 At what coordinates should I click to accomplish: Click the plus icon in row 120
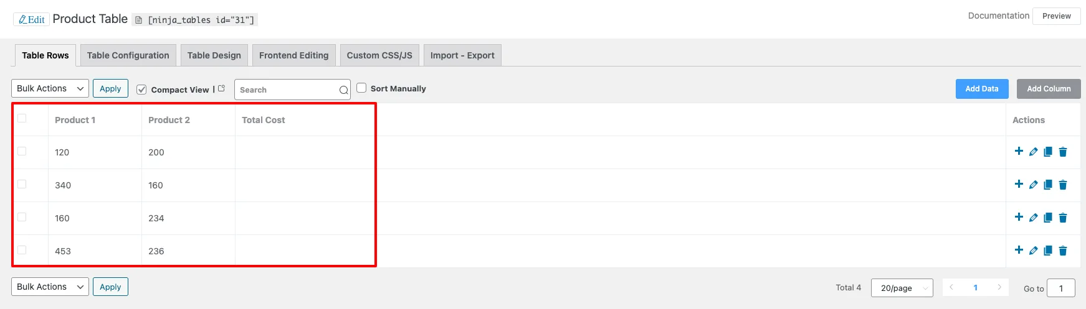1019,151
